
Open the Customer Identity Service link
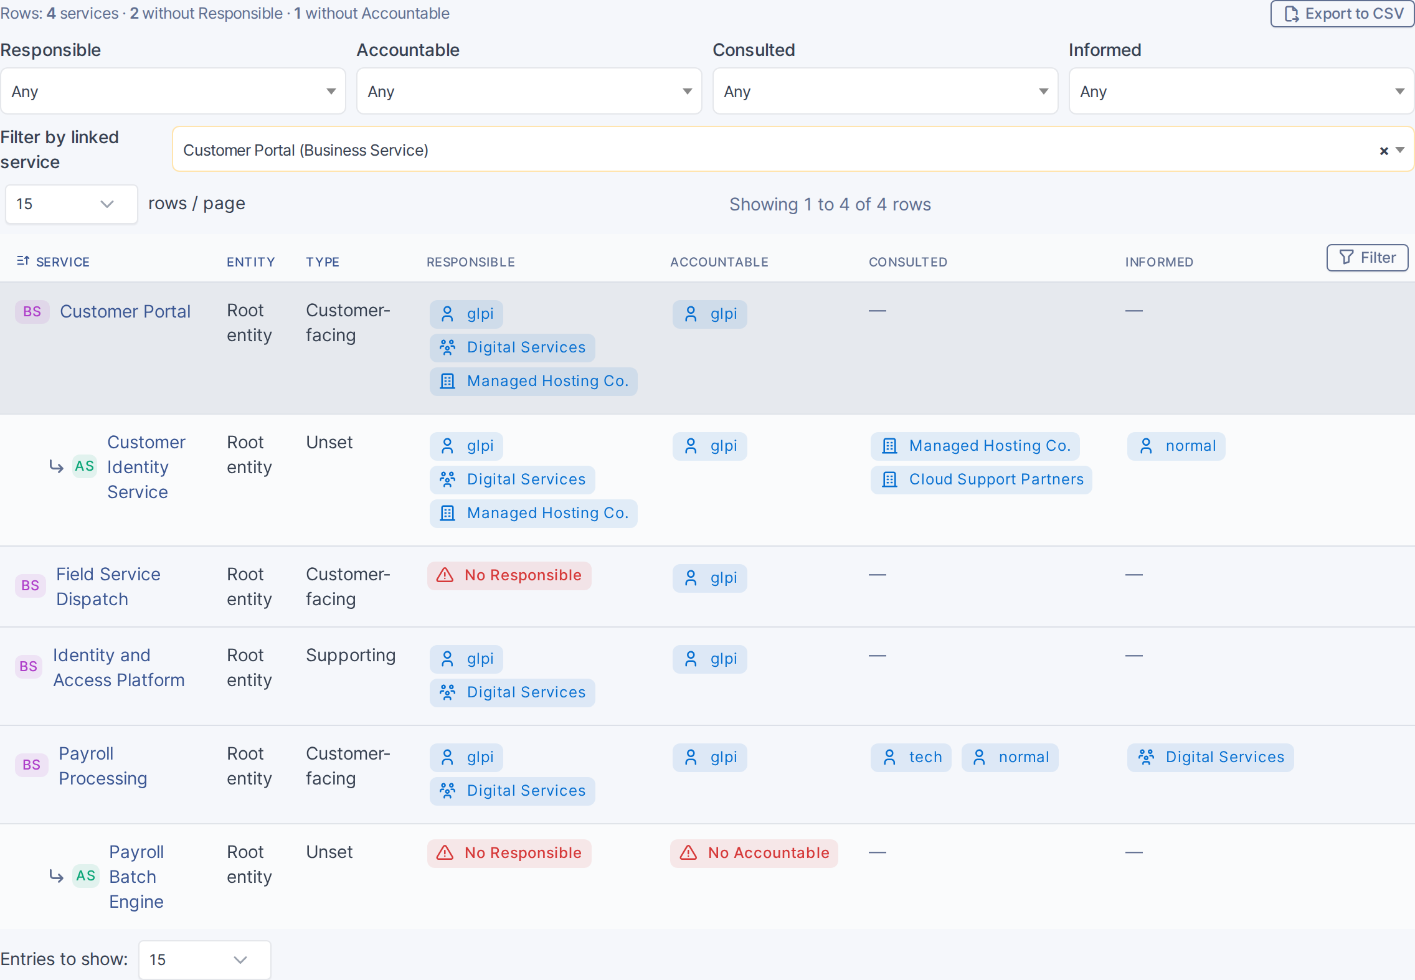[x=146, y=467]
